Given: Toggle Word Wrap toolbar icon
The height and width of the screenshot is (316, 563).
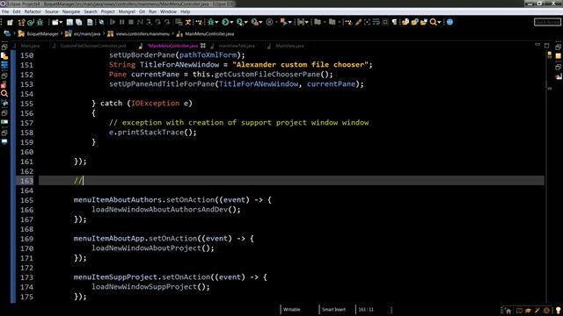Looking at the screenshot, I should pos(376,22).
